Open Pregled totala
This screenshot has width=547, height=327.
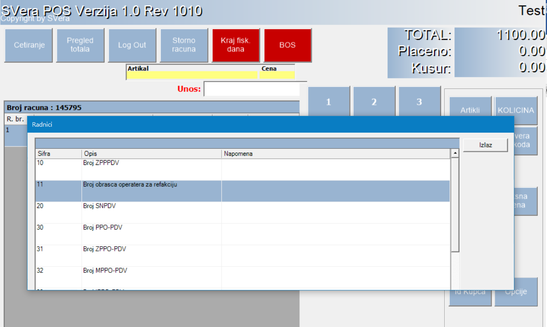tap(80, 45)
